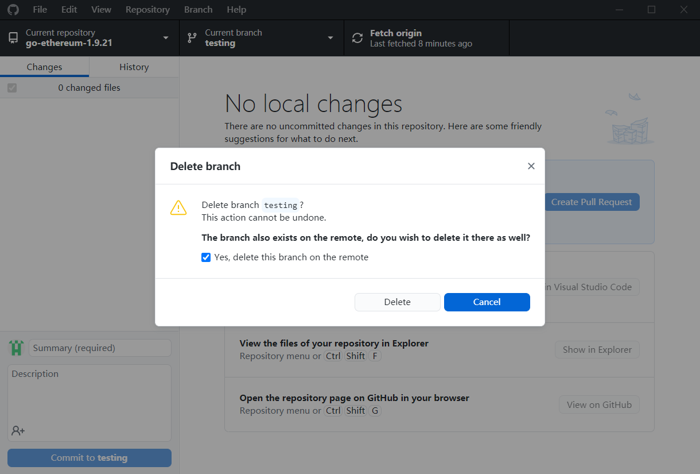Open the View menu
The image size is (700, 474).
point(102,10)
